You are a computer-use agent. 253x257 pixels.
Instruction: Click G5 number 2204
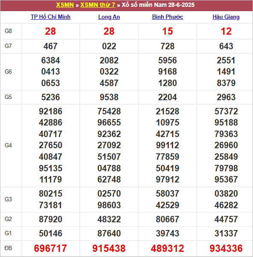click(168, 97)
